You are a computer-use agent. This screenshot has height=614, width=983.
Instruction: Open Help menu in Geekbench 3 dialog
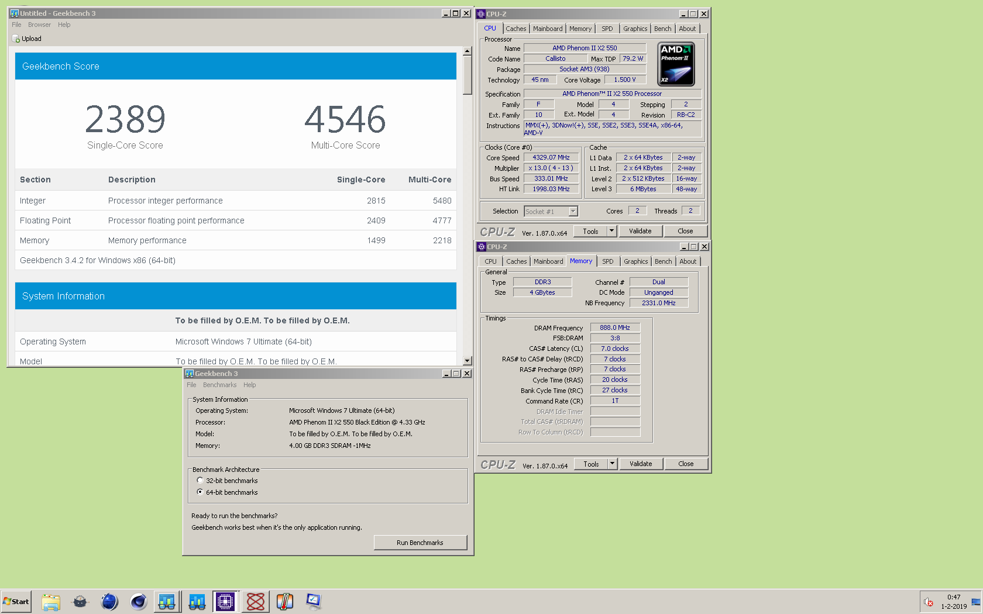tap(249, 385)
